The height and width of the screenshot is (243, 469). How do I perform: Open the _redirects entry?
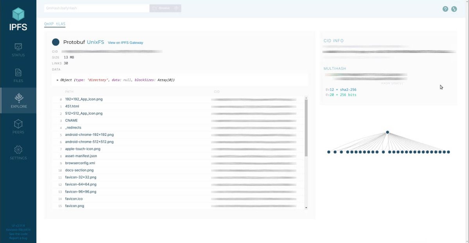click(x=73, y=128)
